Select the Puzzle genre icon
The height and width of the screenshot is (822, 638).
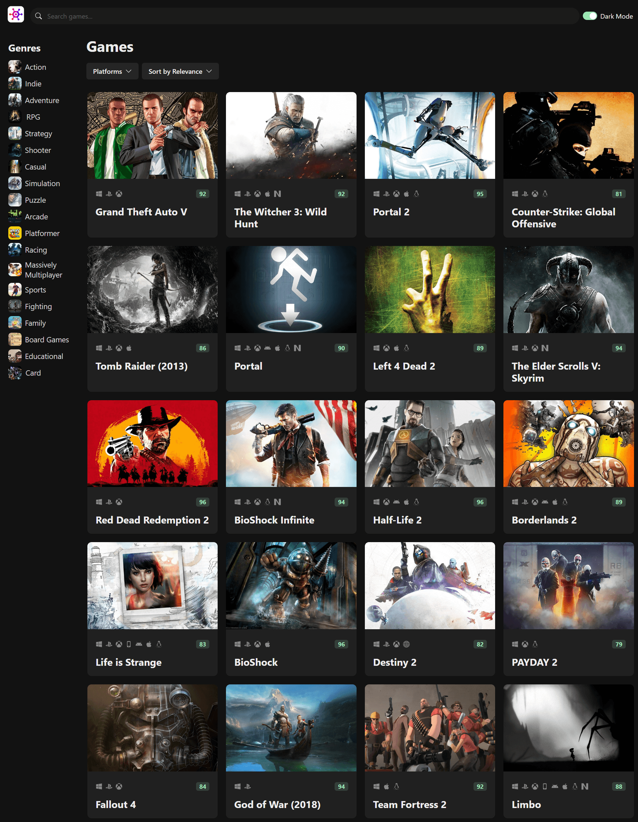[15, 200]
